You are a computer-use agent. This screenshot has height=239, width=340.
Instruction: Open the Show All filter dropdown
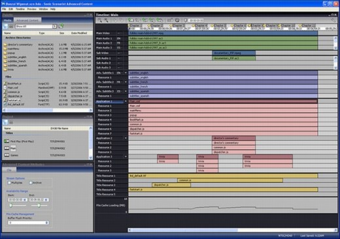tap(55, 26)
